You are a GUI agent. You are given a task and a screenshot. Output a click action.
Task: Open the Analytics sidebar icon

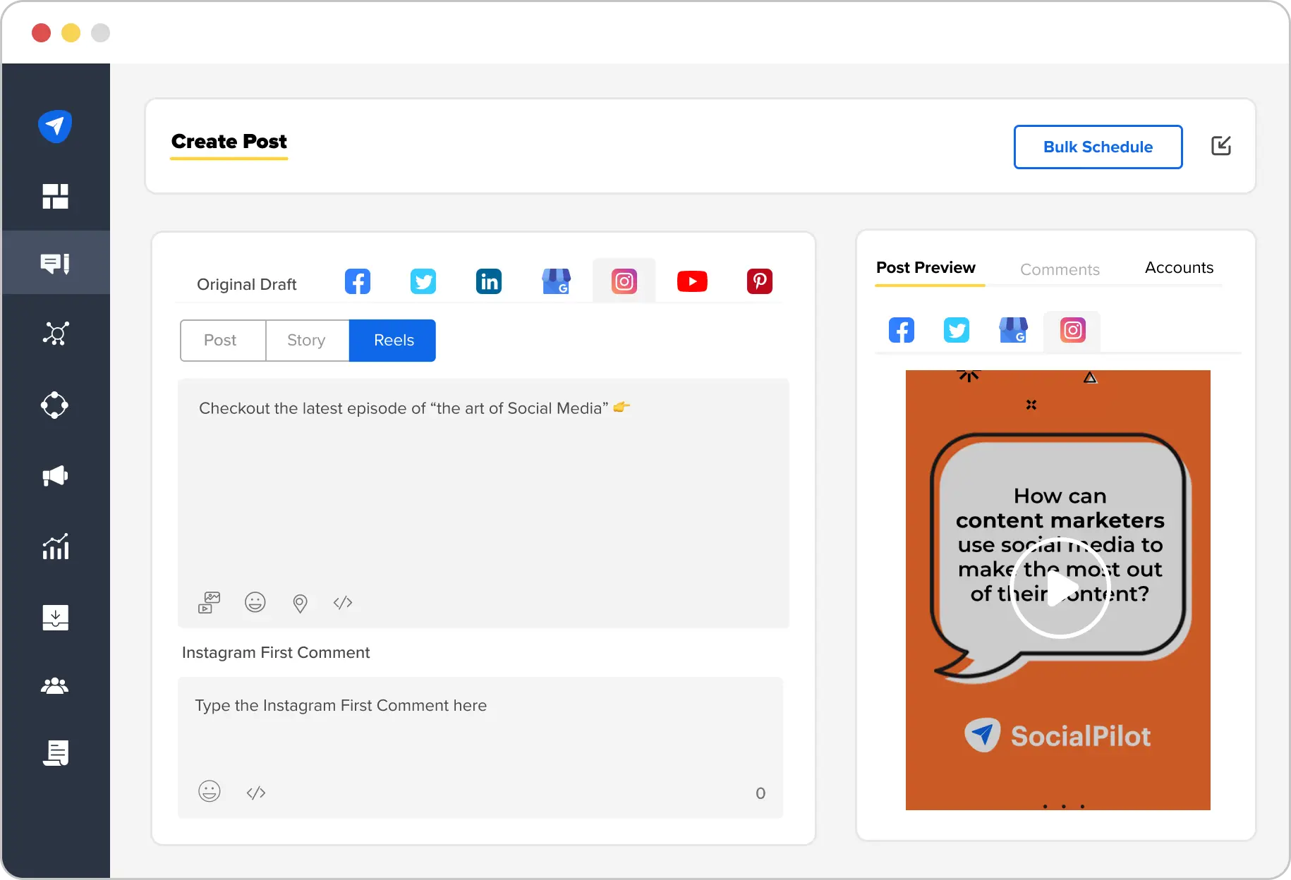click(56, 546)
